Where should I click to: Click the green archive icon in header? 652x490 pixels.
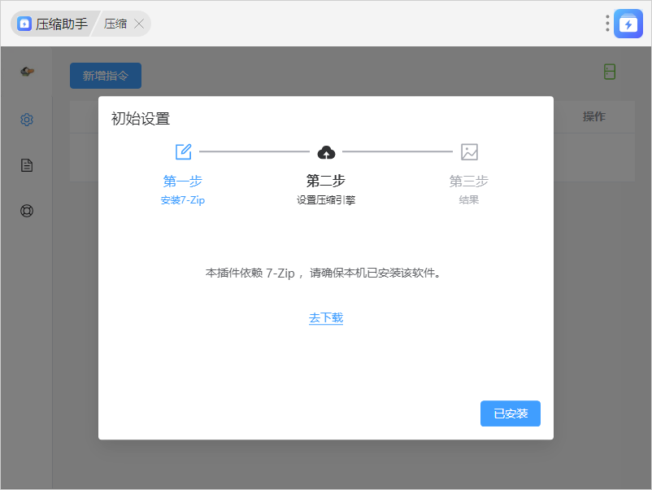coord(610,72)
